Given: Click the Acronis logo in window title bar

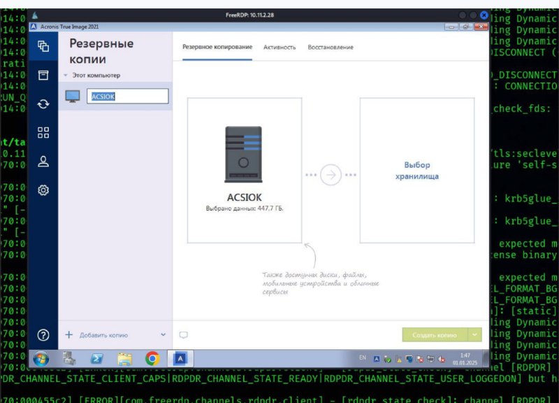Looking at the screenshot, I should click(34, 27).
